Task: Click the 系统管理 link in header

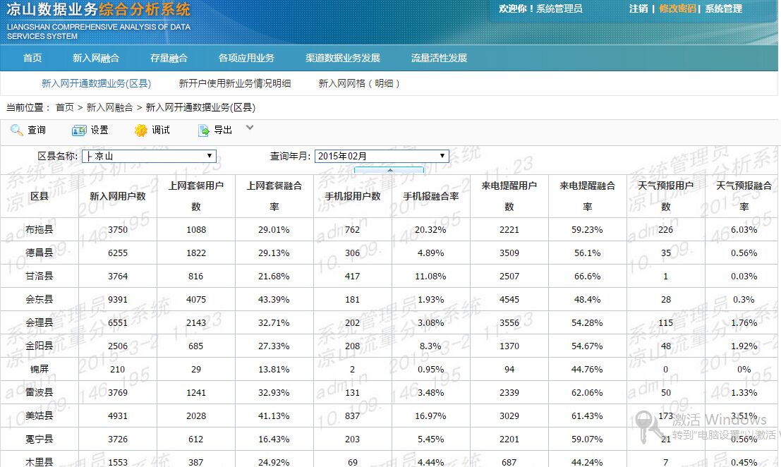Action: point(723,8)
